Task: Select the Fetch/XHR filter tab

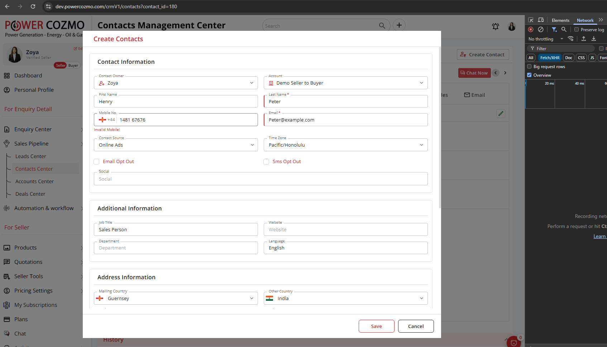Action: (550, 58)
